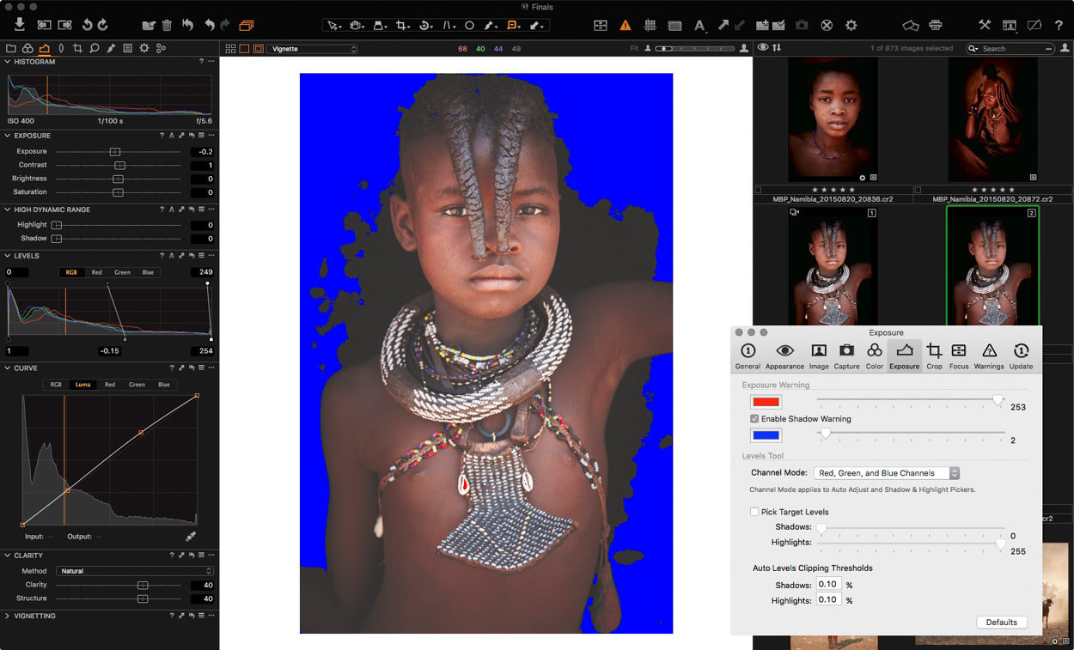
Task: Open the Loupe magnifier tool tab
Action: 93,48
